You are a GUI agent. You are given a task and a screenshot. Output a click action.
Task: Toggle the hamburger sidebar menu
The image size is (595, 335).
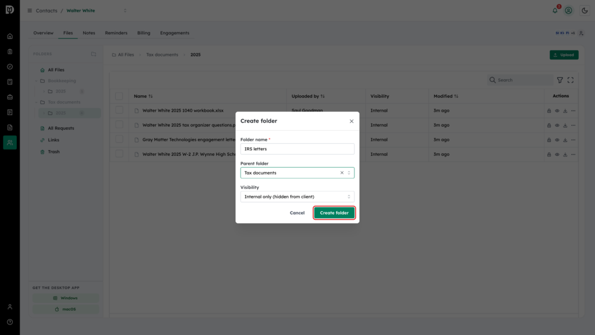(x=30, y=10)
